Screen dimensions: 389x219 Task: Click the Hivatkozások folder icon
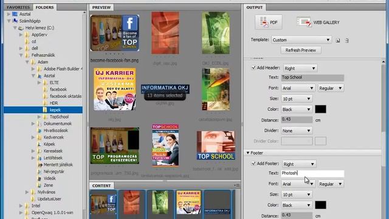(x=39, y=130)
